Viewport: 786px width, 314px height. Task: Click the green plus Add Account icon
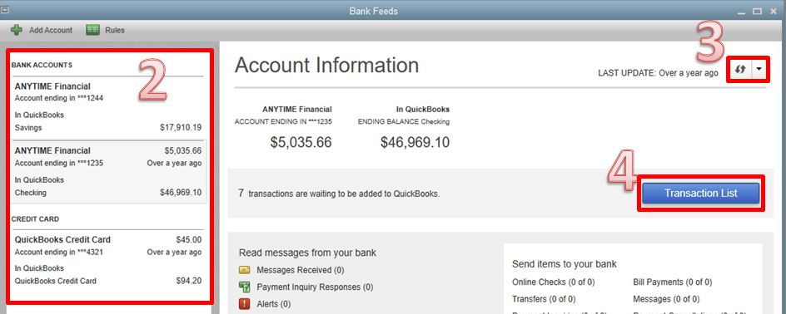[x=17, y=30]
